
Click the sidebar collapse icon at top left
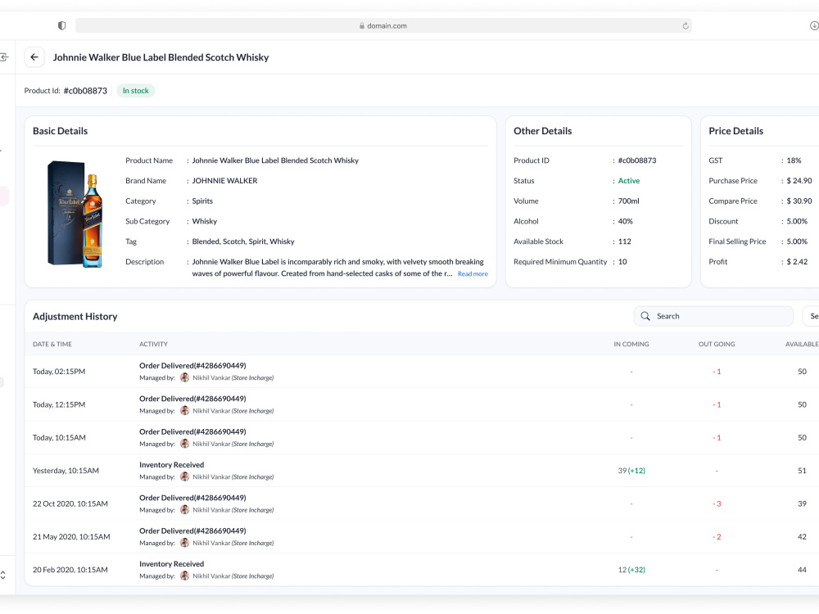coord(3,57)
